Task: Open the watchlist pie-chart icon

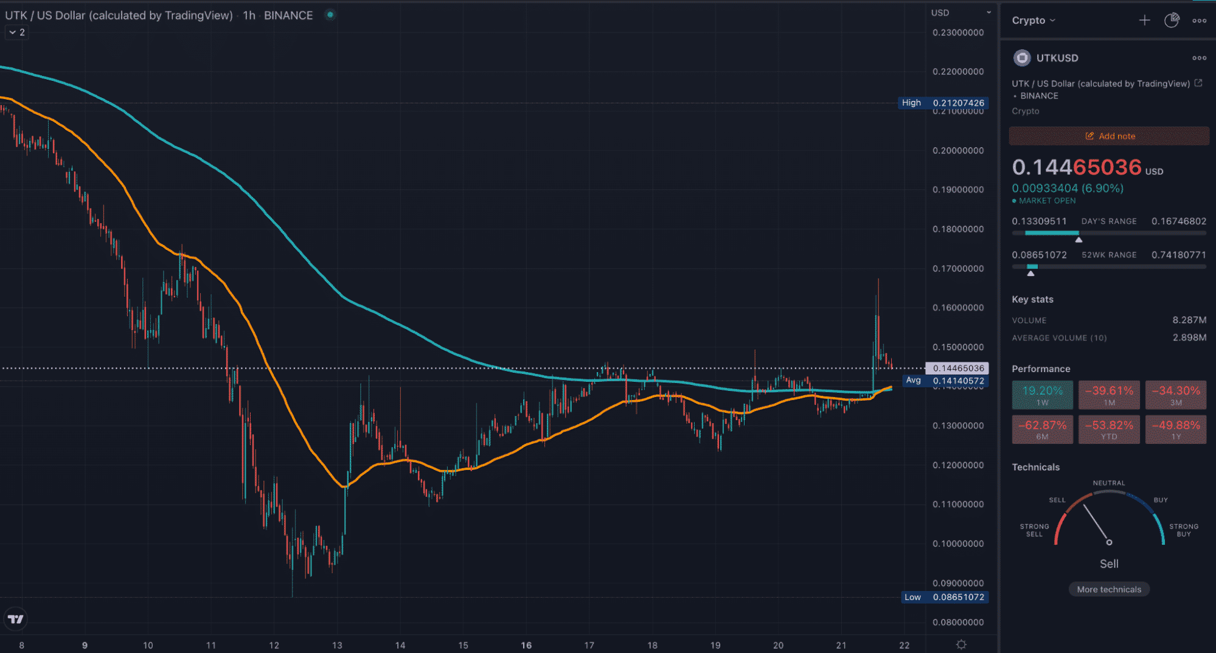Action: (1172, 20)
